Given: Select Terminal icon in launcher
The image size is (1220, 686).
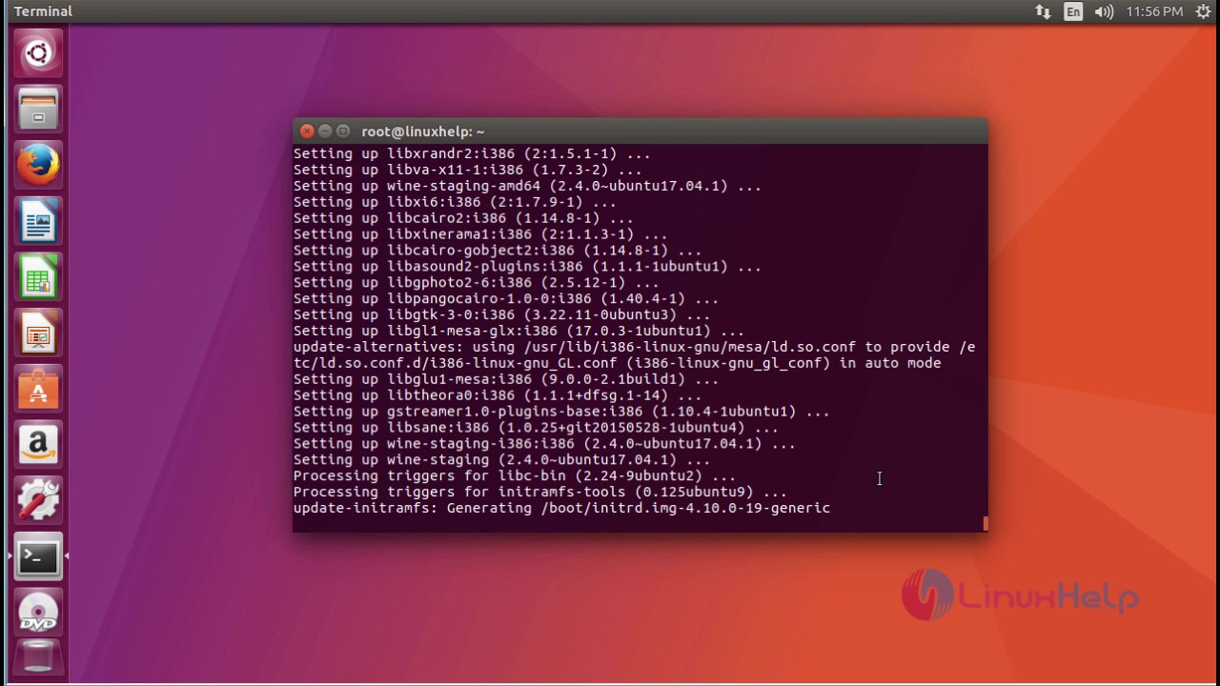Looking at the screenshot, I should coord(38,557).
